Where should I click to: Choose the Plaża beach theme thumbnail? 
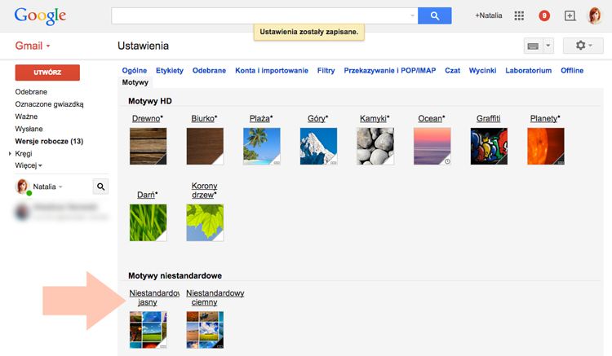261,146
